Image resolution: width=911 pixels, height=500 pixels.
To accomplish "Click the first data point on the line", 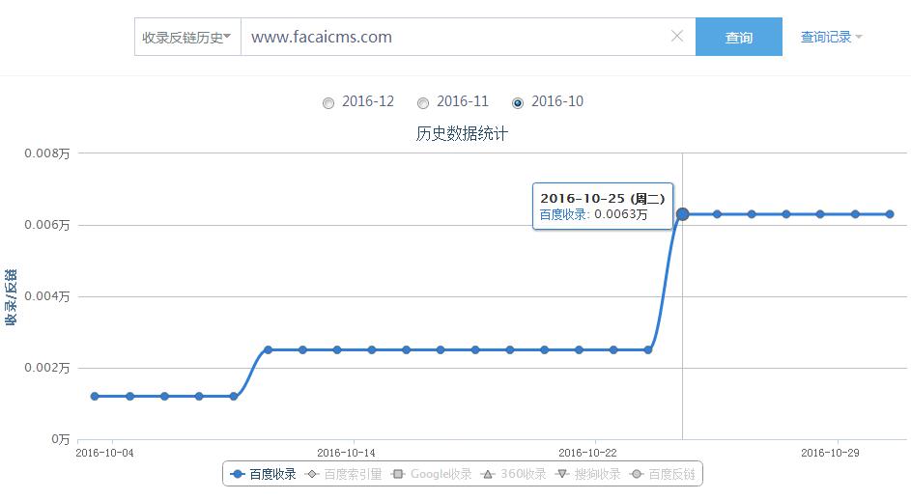I will click(95, 396).
